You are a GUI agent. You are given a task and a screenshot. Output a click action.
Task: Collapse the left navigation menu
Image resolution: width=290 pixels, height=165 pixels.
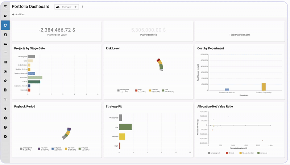tap(5, 7)
